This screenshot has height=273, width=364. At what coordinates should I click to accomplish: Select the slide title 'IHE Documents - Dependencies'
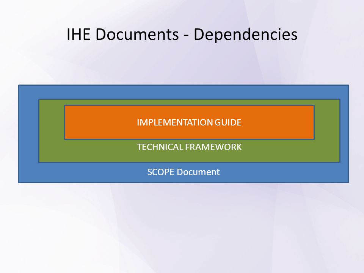point(182,35)
